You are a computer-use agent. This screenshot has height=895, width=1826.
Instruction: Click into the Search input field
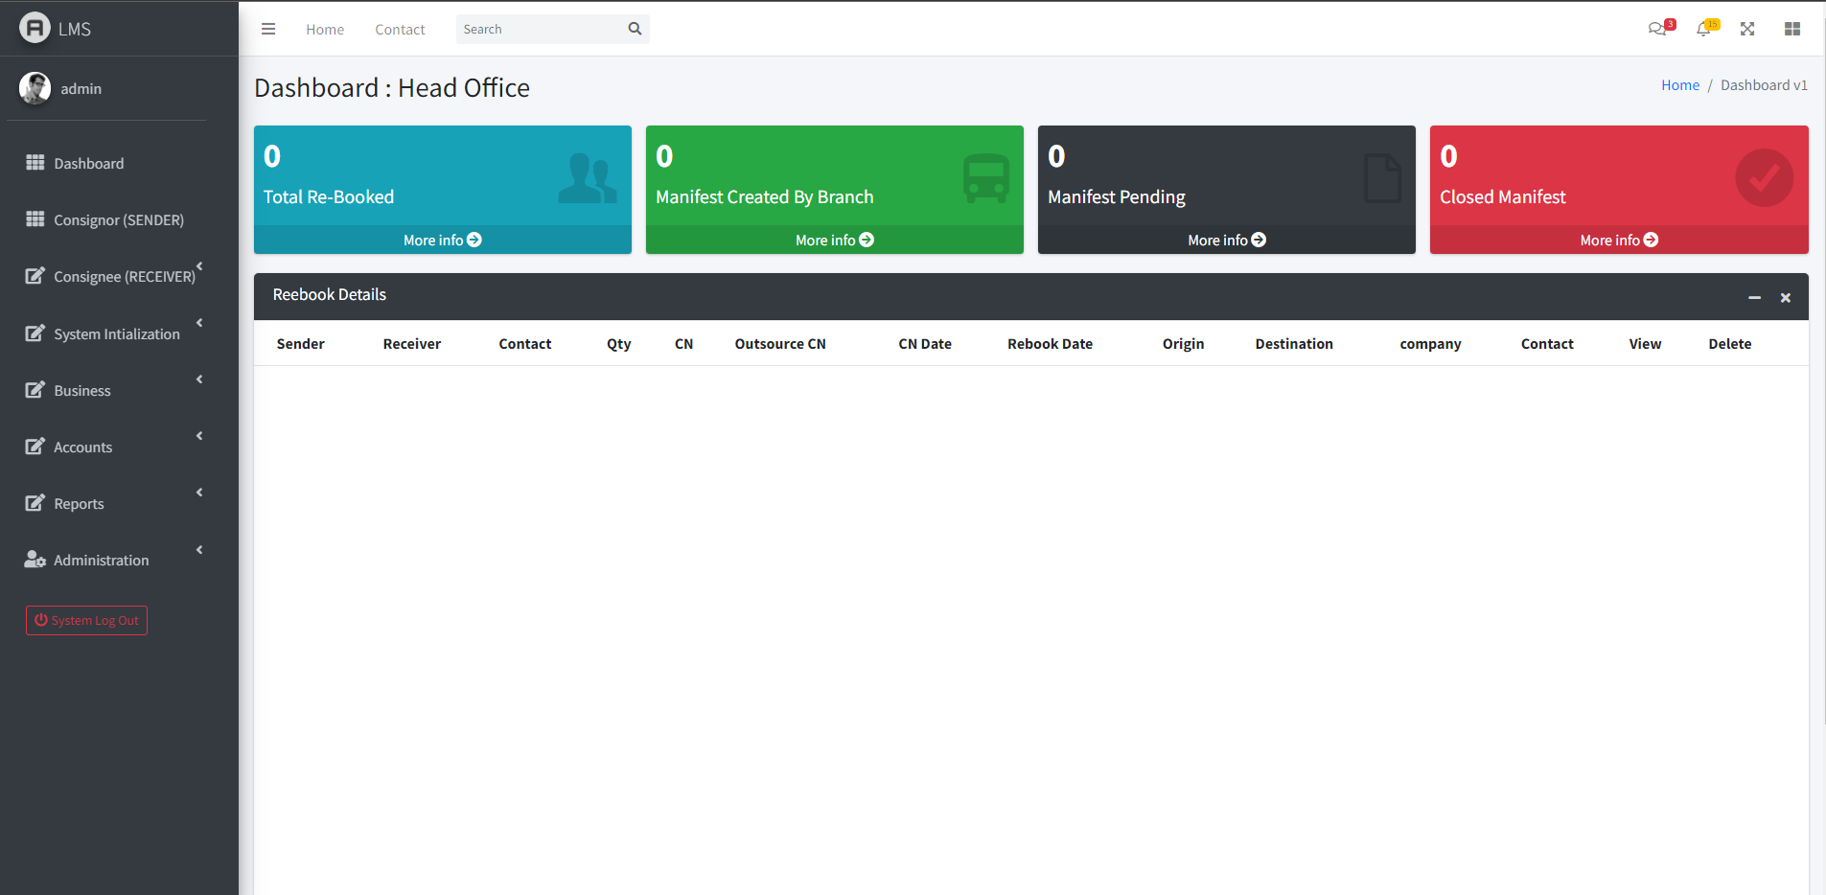[x=540, y=29]
